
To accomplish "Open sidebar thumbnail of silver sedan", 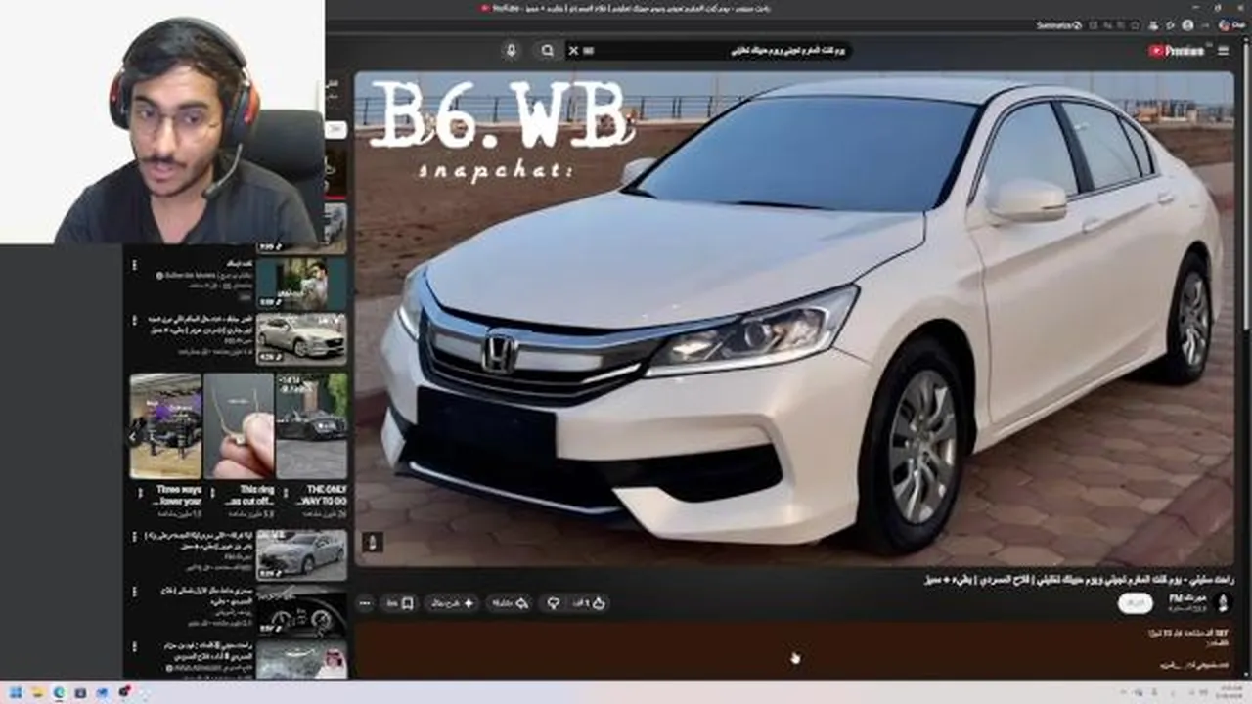I will (301, 554).
